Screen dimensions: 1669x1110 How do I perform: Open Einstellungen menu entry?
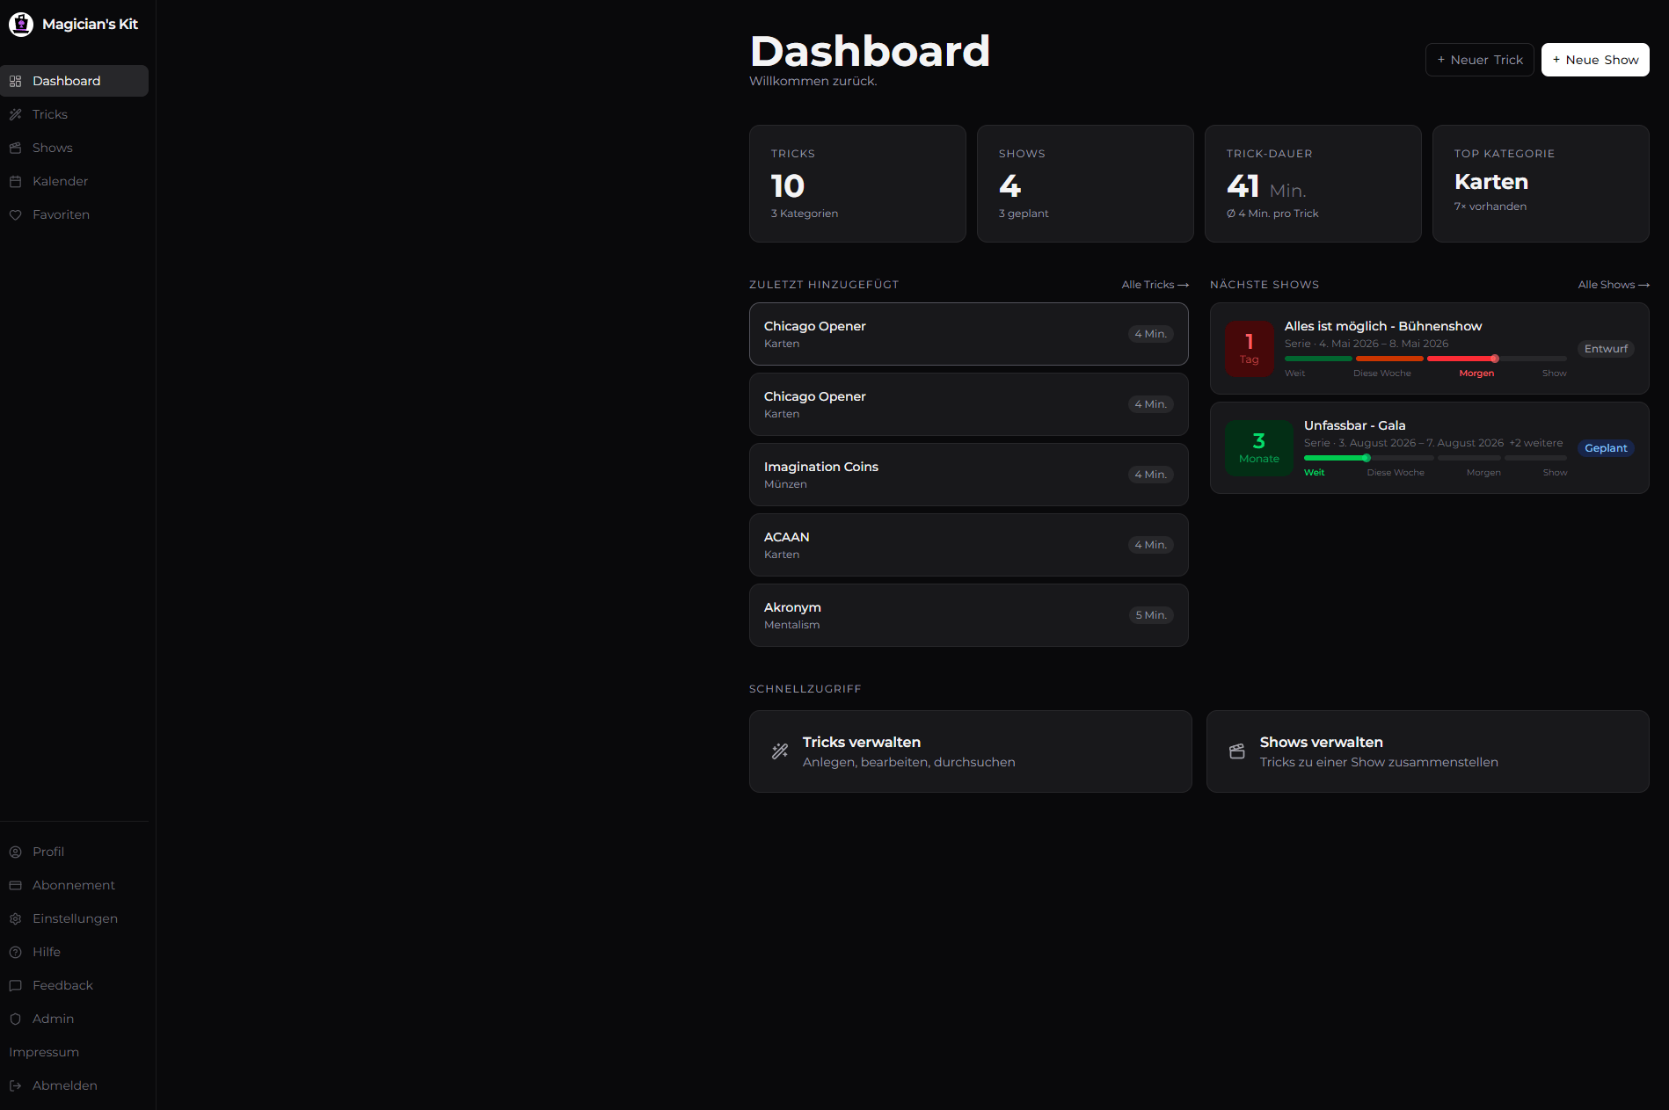(x=74, y=918)
